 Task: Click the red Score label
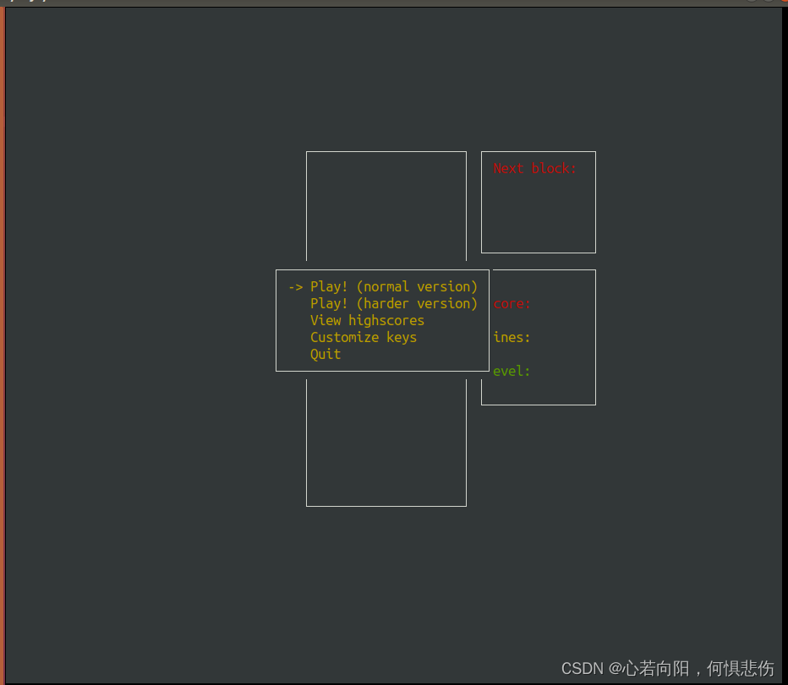pyautogui.click(x=512, y=303)
